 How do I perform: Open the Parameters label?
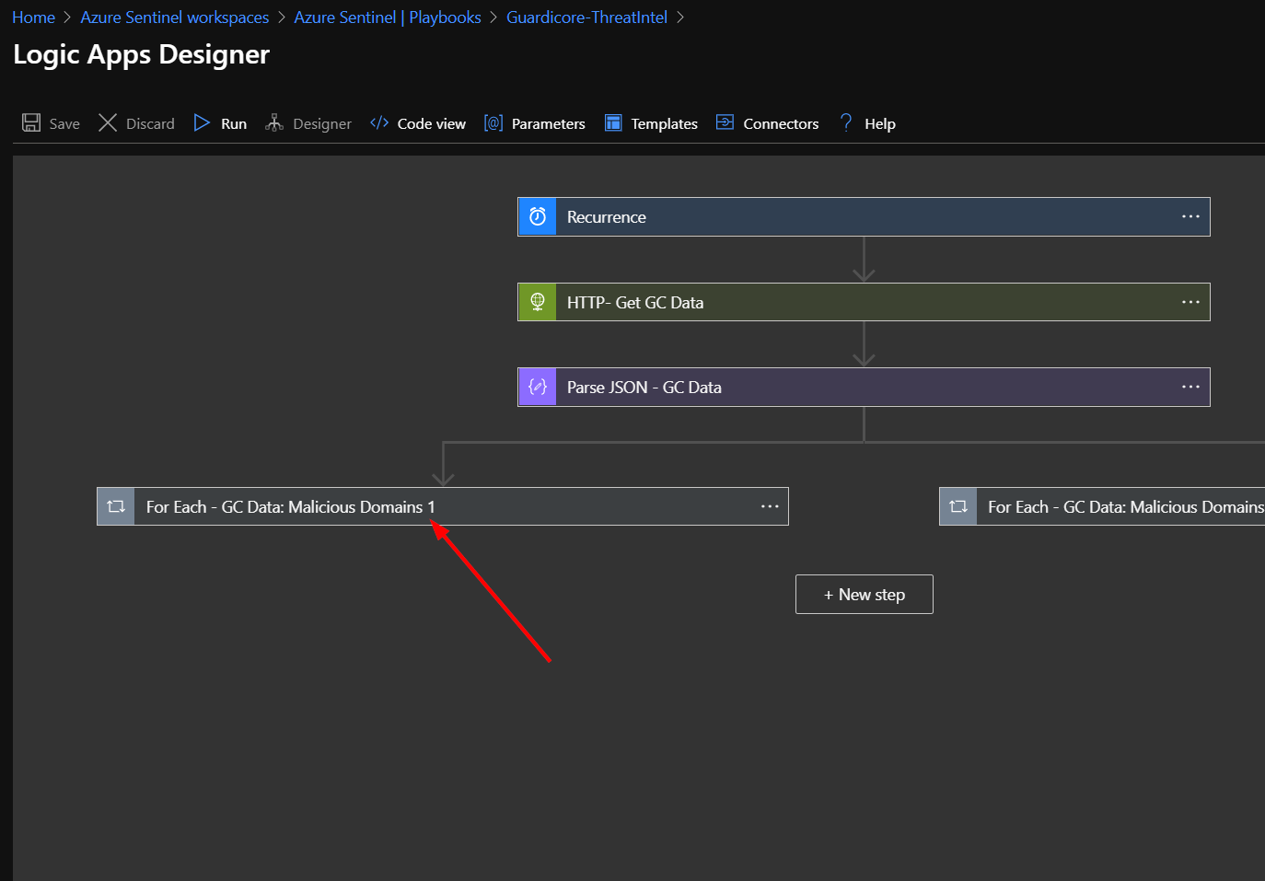click(x=549, y=123)
